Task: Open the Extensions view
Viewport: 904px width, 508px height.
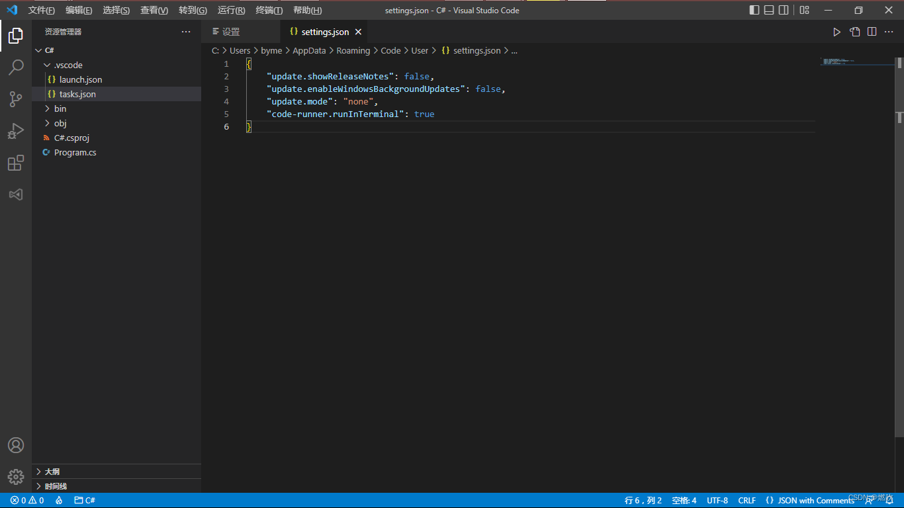Action: tap(16, 163)
